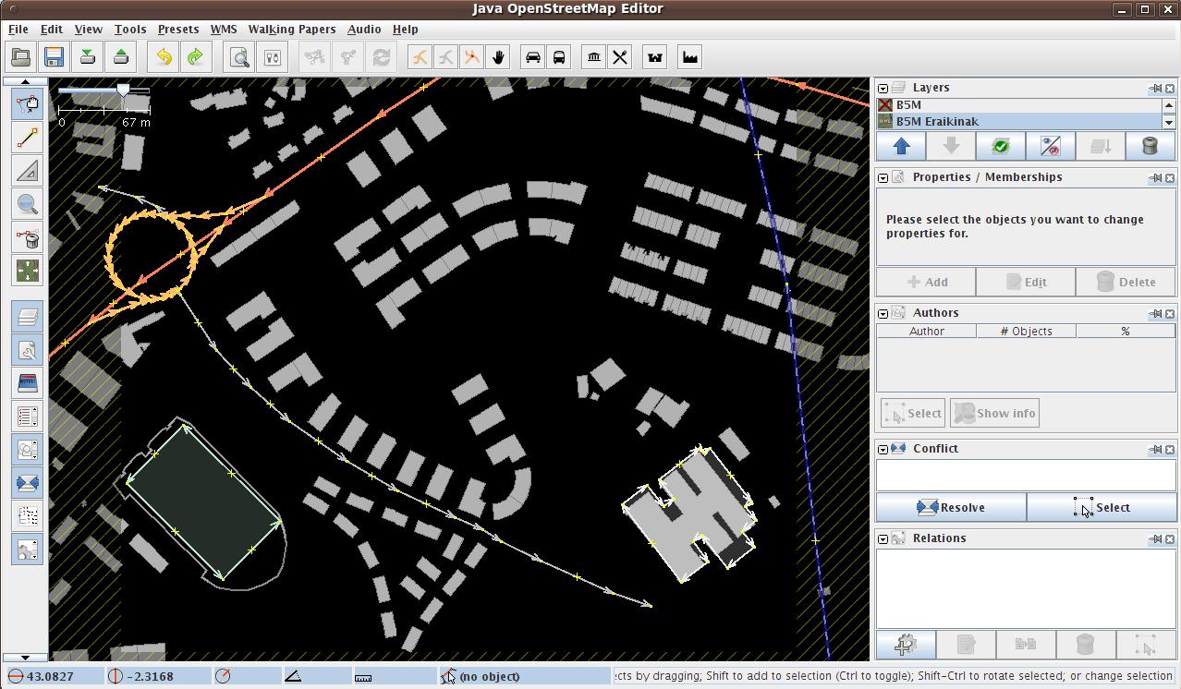This screenshot has height=689, width=1181.
Task: Select the draw nodes tool
Action: 28,138
